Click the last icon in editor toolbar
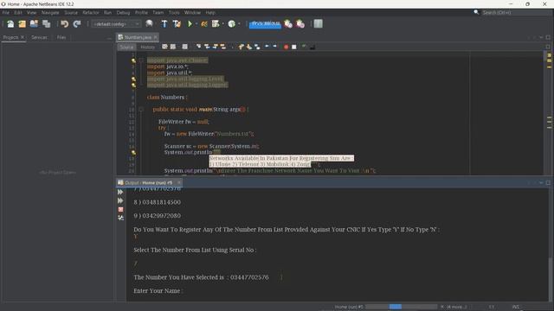 point(312,47)
